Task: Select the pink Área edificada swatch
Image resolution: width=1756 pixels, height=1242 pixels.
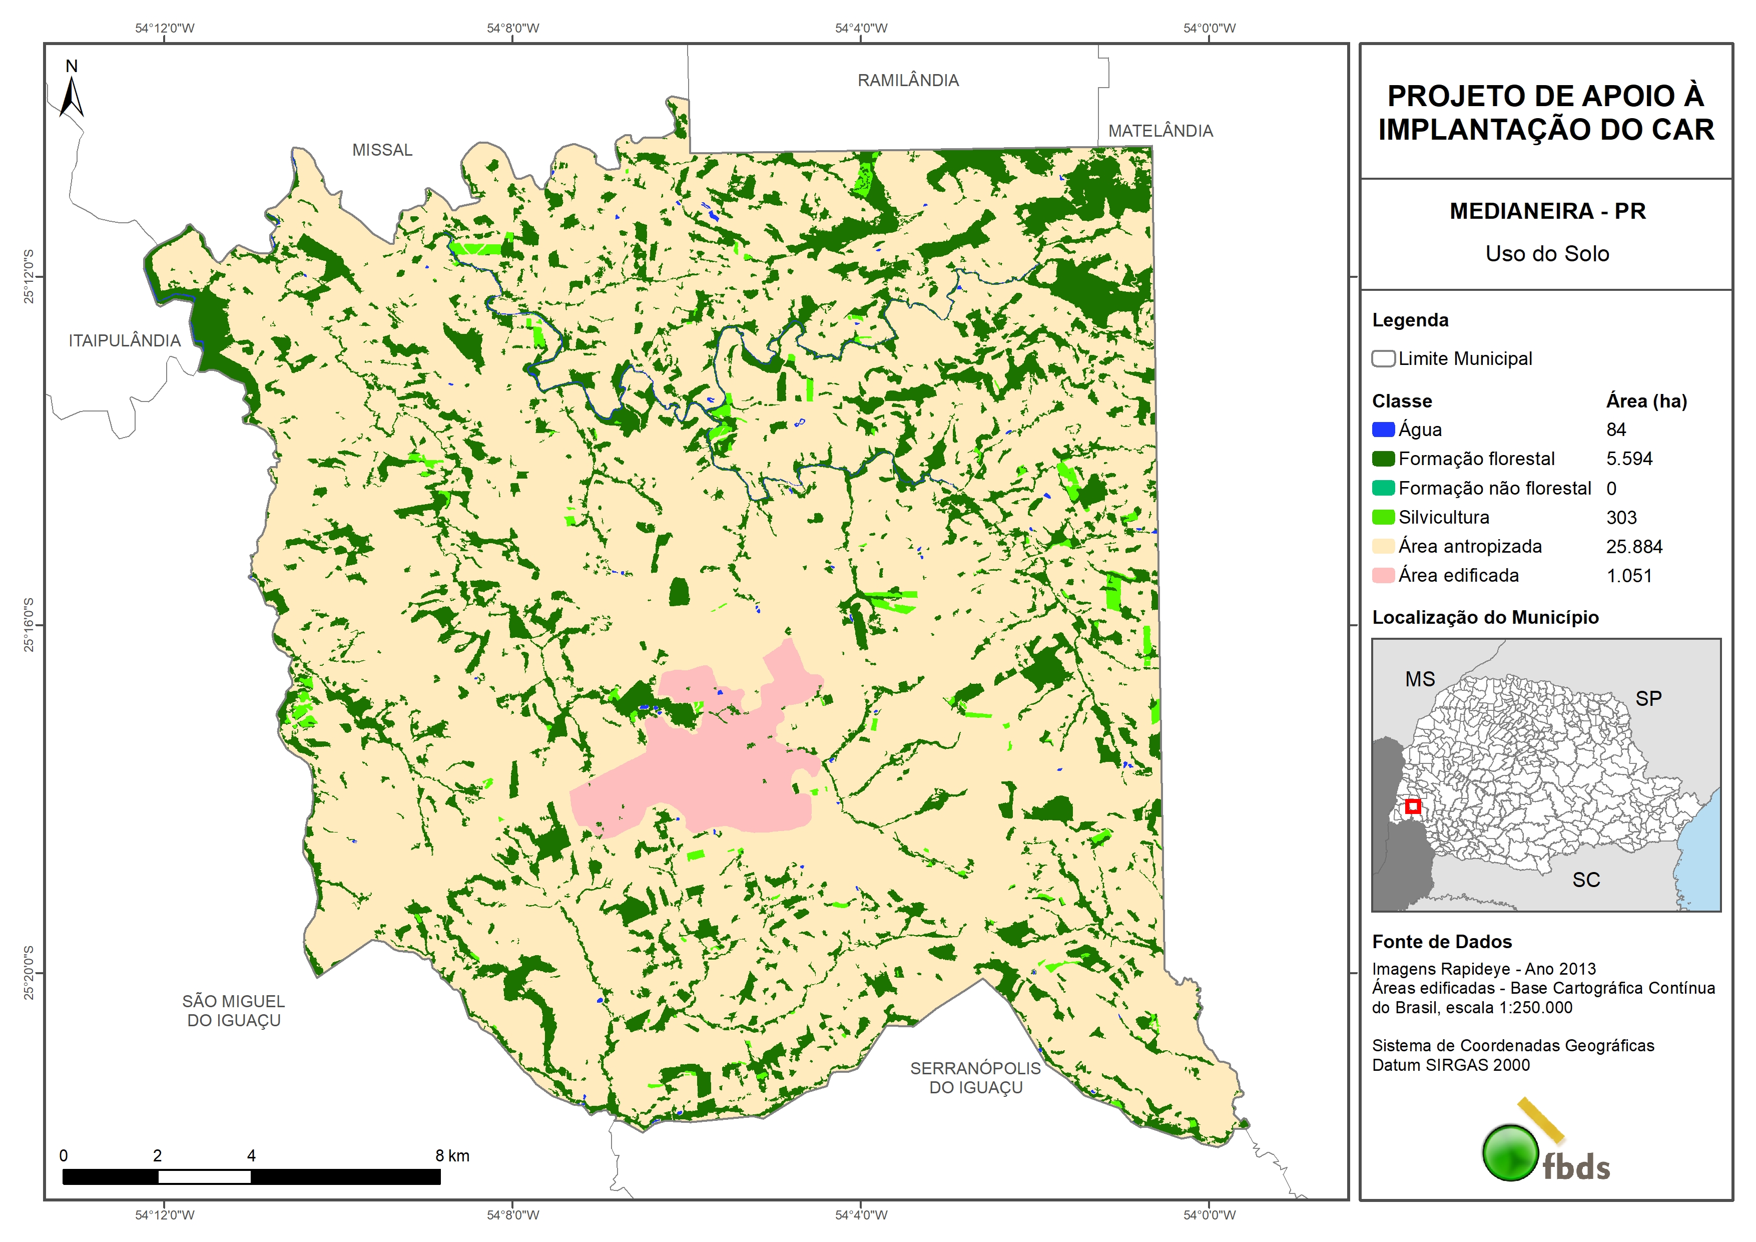Action: [x=1383, y=576]
